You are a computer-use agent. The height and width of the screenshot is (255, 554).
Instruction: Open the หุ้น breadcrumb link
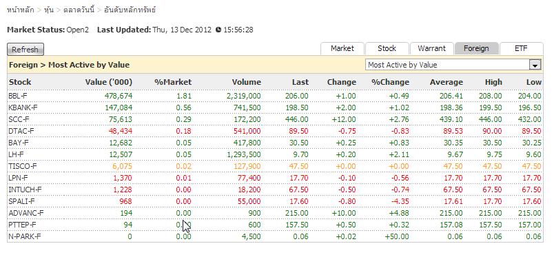click(x=49, y=10)
